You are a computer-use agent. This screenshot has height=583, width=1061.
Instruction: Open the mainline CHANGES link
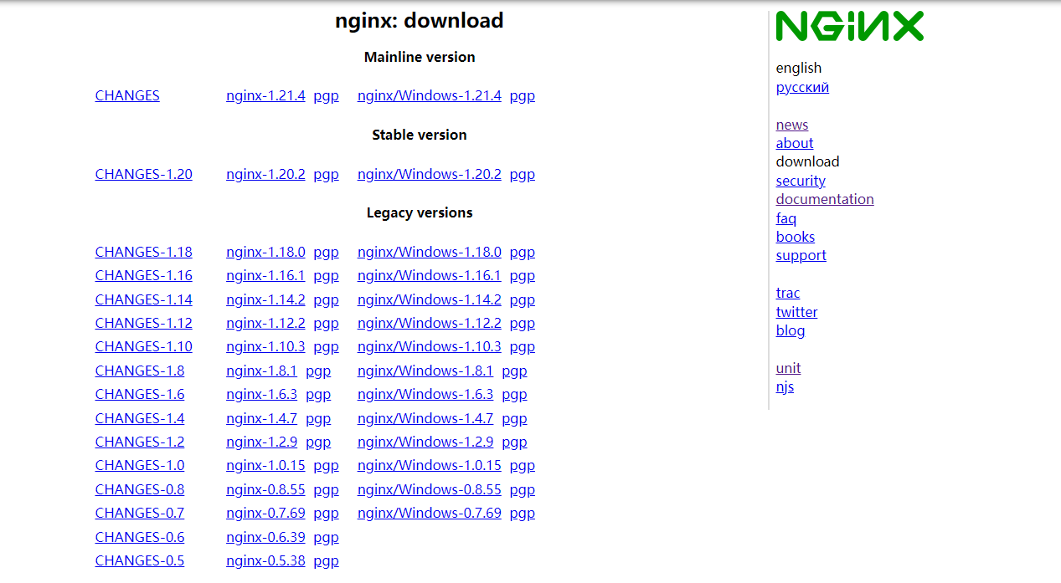[x=127, y=96]
